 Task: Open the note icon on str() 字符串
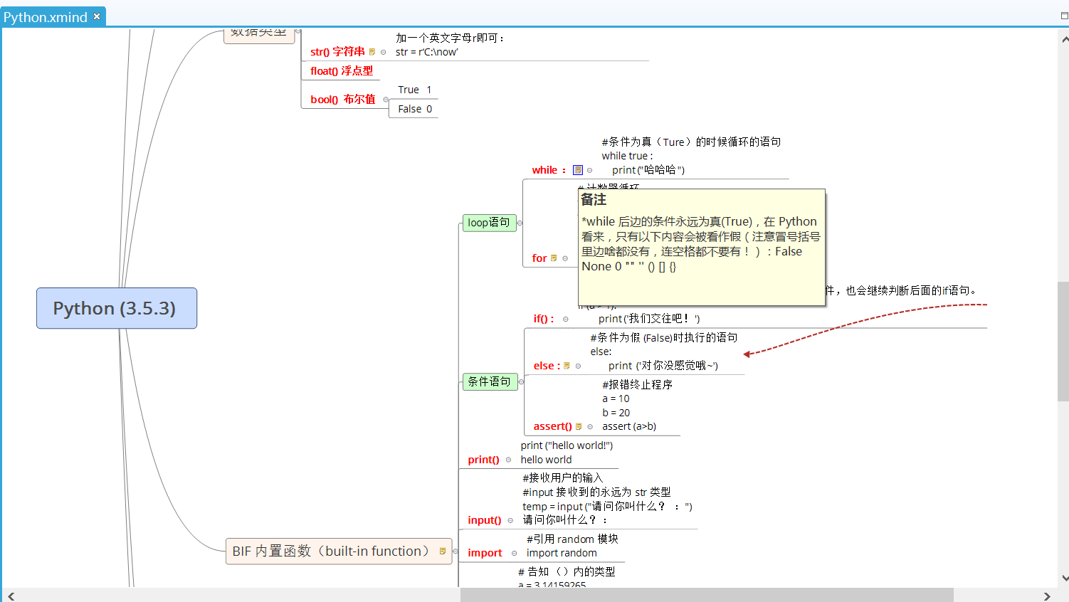[372, 52]
